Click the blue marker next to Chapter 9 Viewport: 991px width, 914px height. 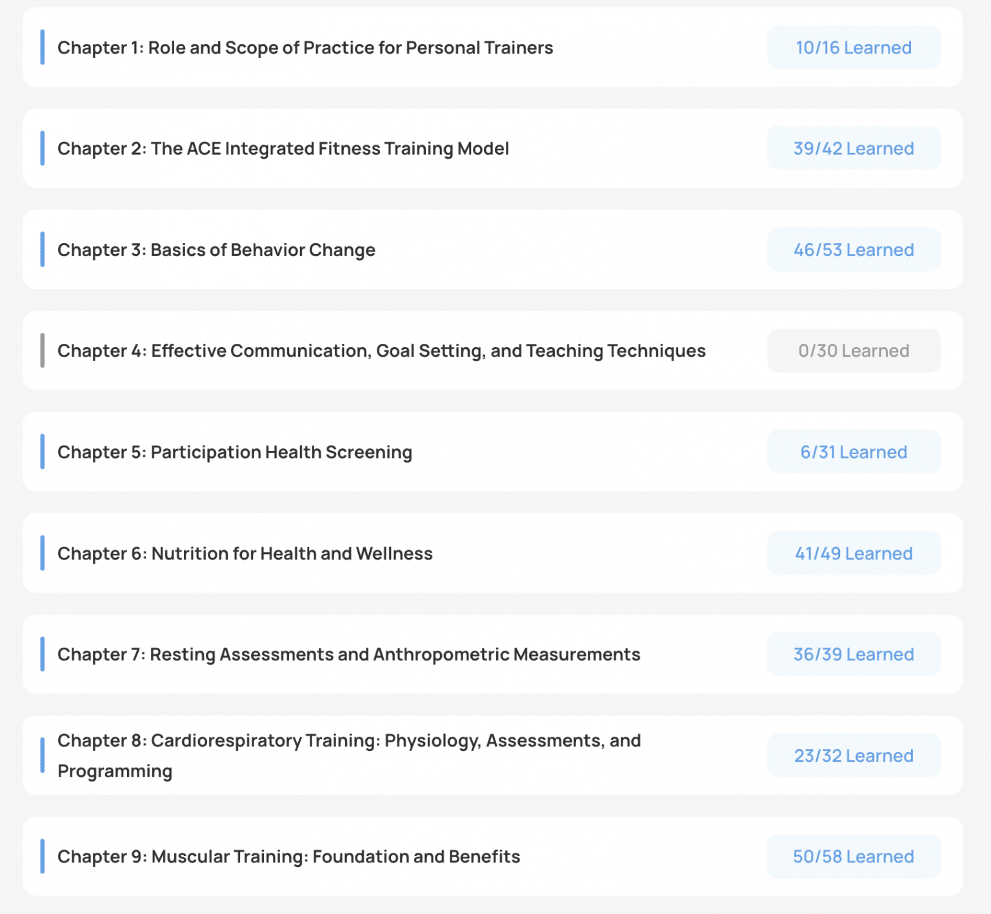click(43, 857)
